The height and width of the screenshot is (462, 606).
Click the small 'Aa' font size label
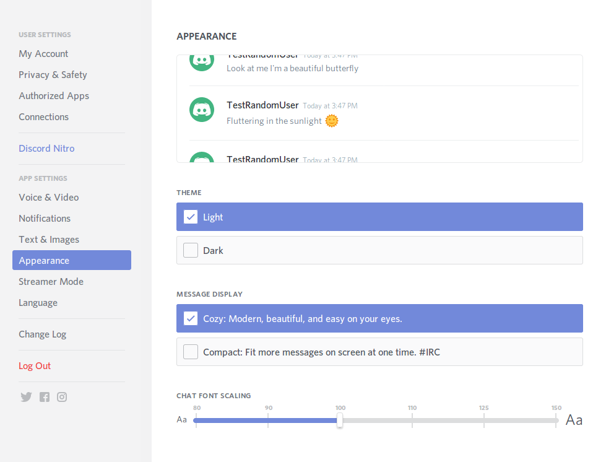(181, 419)
